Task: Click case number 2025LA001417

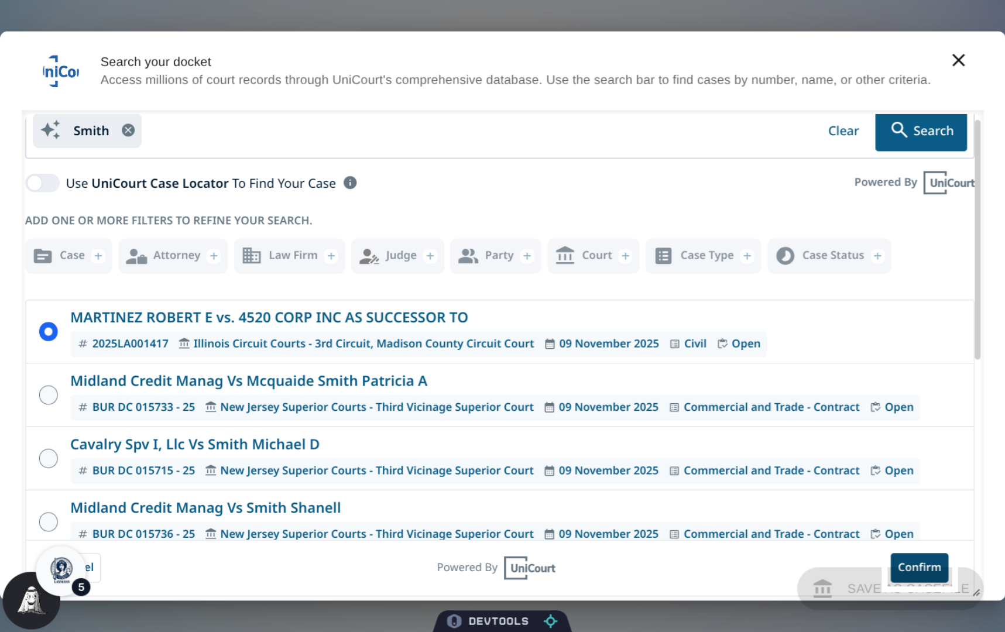Action: pyautogui.click(x=131, y=344)
